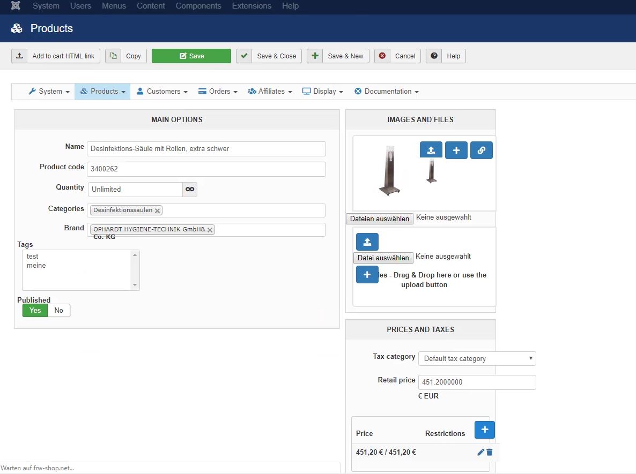
Task: Click the upload icon above product images
Action: point(431,151)
